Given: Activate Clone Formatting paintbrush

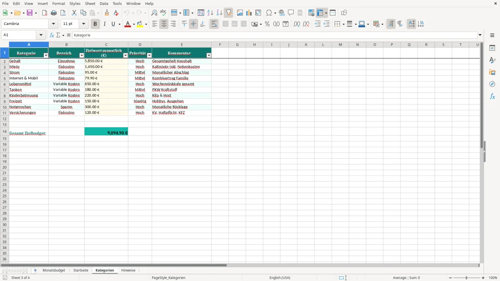Looking at the screenshot, I should 107,13.
